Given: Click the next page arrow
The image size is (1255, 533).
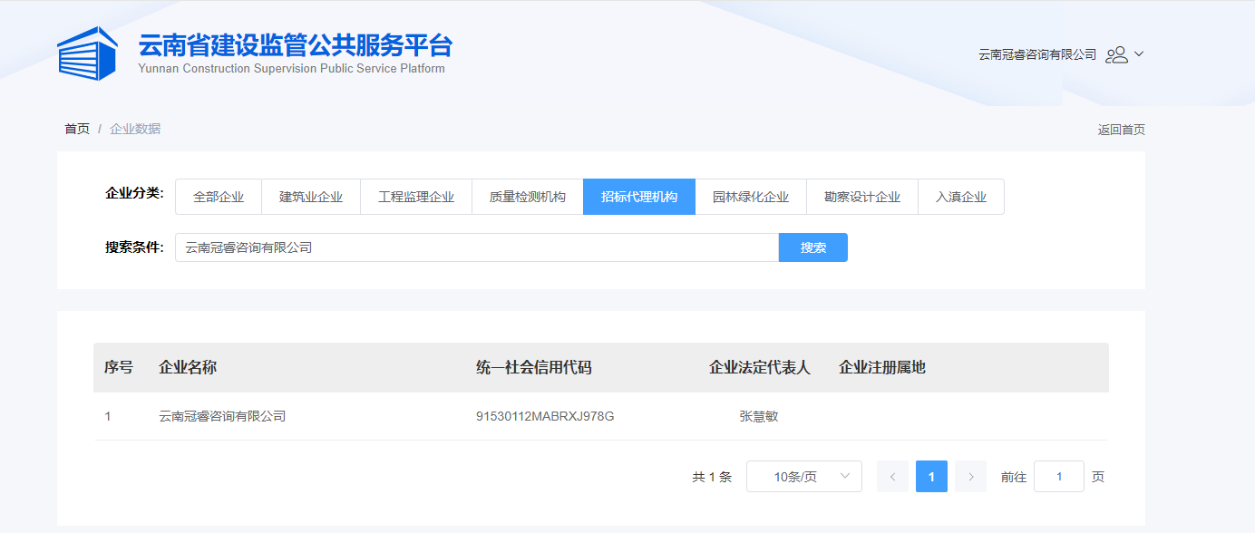Looking at the screenshot, I should coord(970,476).
